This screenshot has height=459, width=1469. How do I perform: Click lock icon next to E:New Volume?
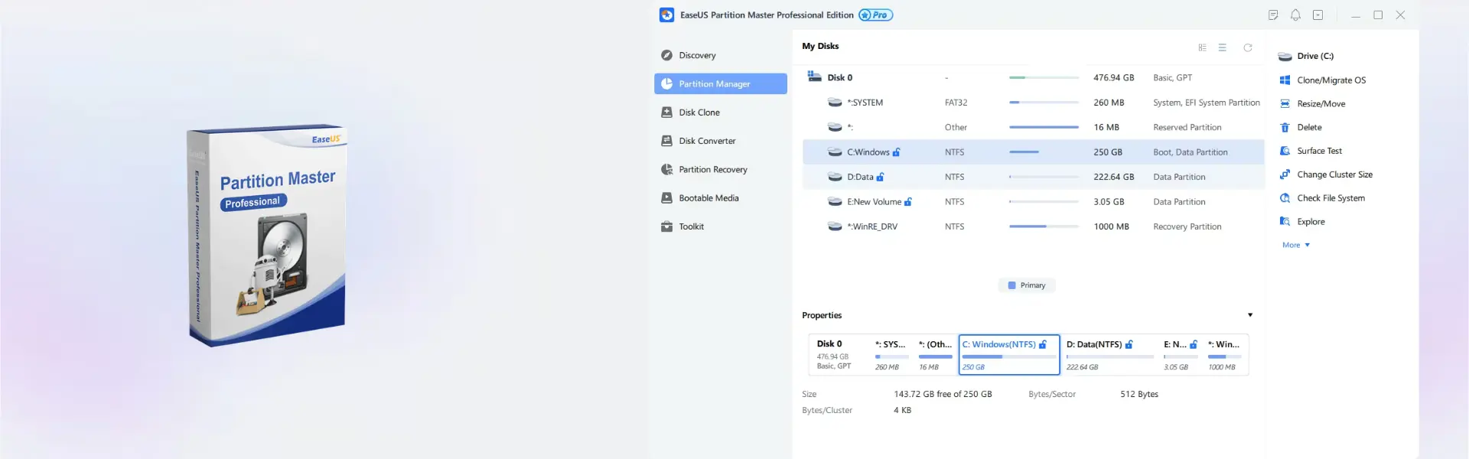point(908,202)
